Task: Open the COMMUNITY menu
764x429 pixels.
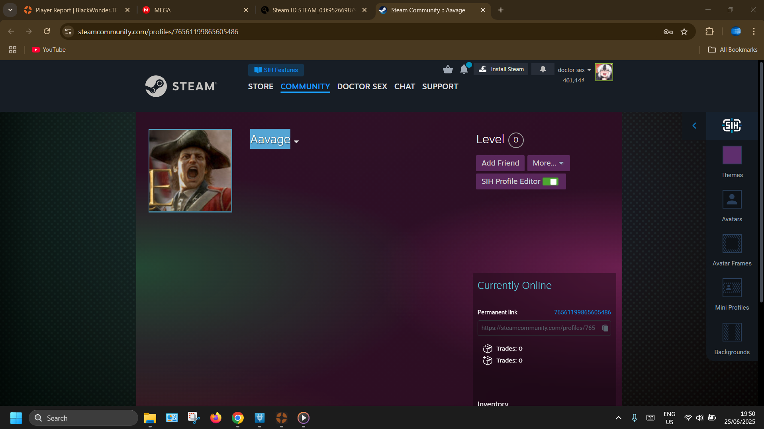Action: click(305, 86)
